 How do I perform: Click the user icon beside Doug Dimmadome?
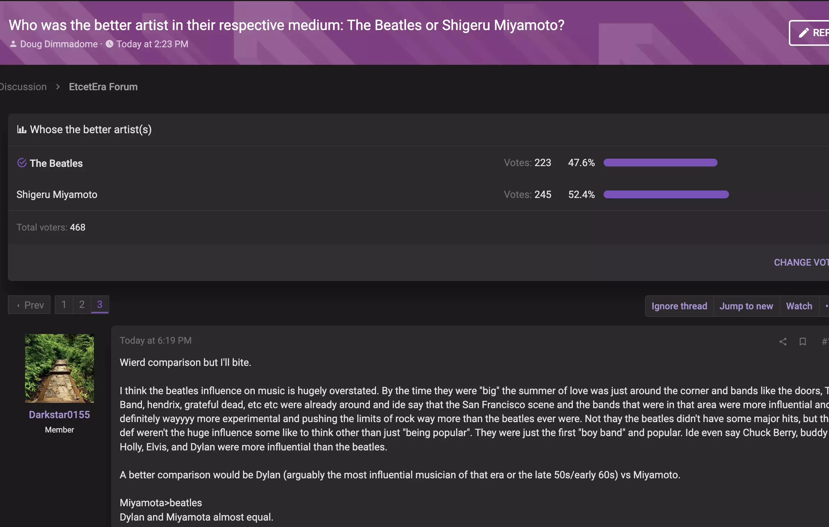tap(13, 44)
